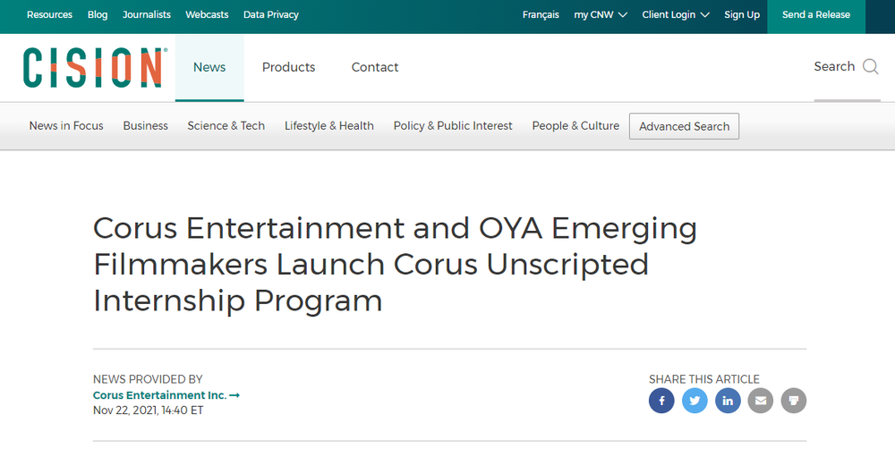Open the Contact menu

tap(375, 67)
